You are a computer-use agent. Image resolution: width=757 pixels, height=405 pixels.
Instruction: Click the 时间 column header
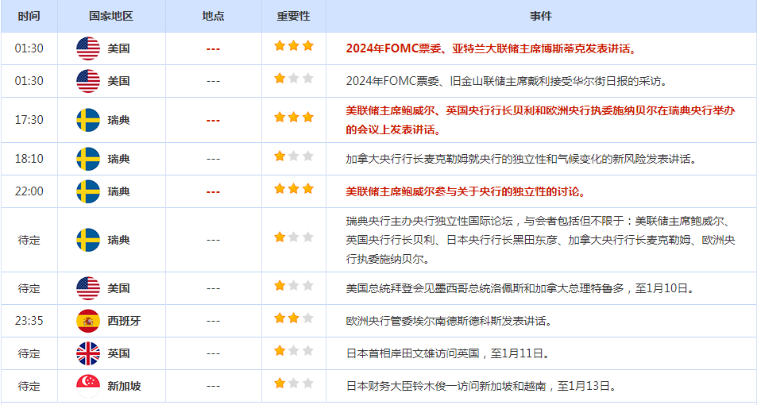click(29, 16)
